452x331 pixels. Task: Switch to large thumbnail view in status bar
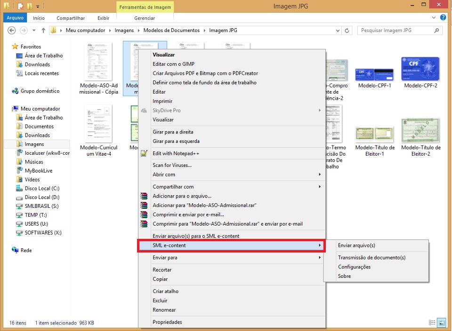point(442,323)
